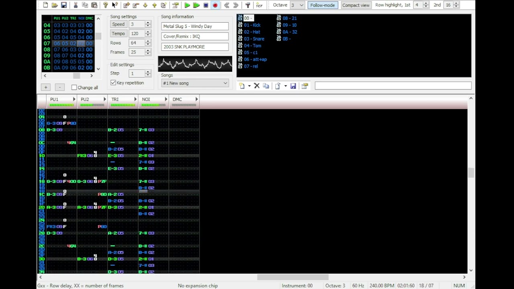Edit the selected instrument
This screenshot has height=289, width=514.
click(x=305, y=86)
